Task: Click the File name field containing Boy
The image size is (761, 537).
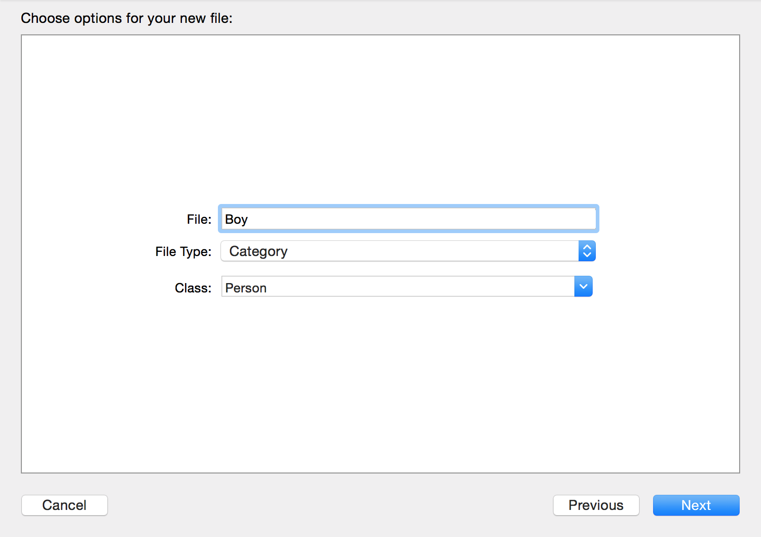Action: point(409,219)
